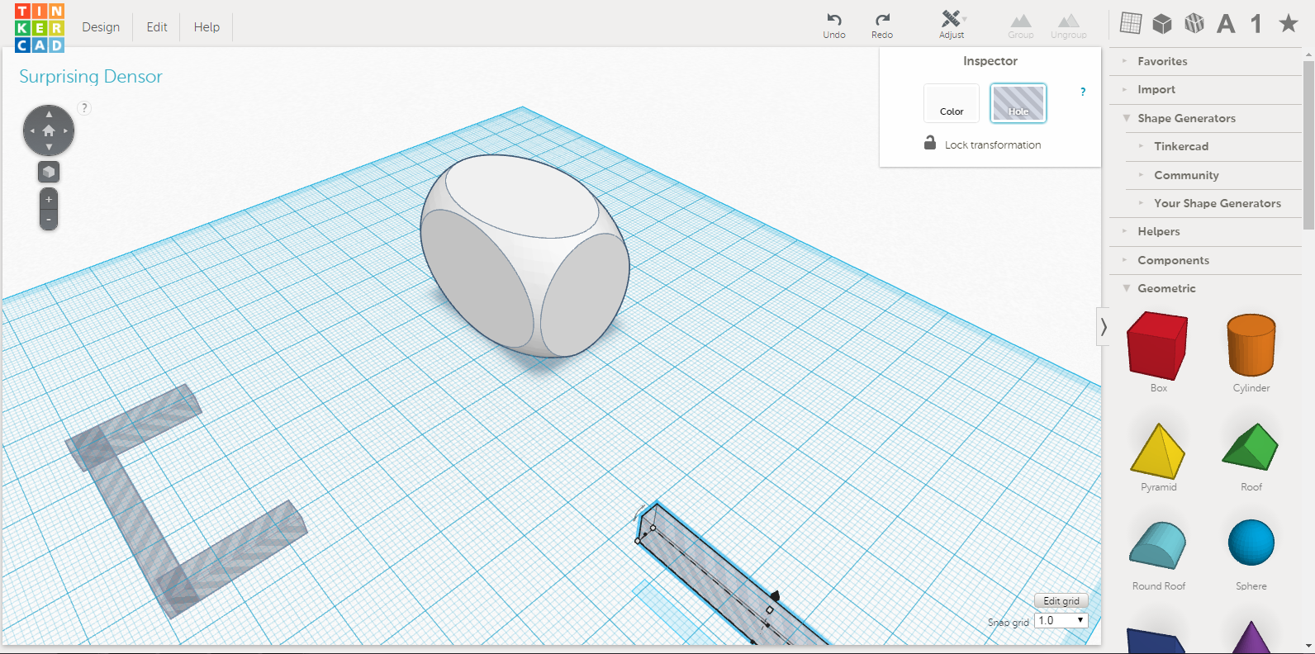Viewport: 1315px width, 654px height.
Task: Zoom out with the minus button
Action: click(x=49, y=220)
